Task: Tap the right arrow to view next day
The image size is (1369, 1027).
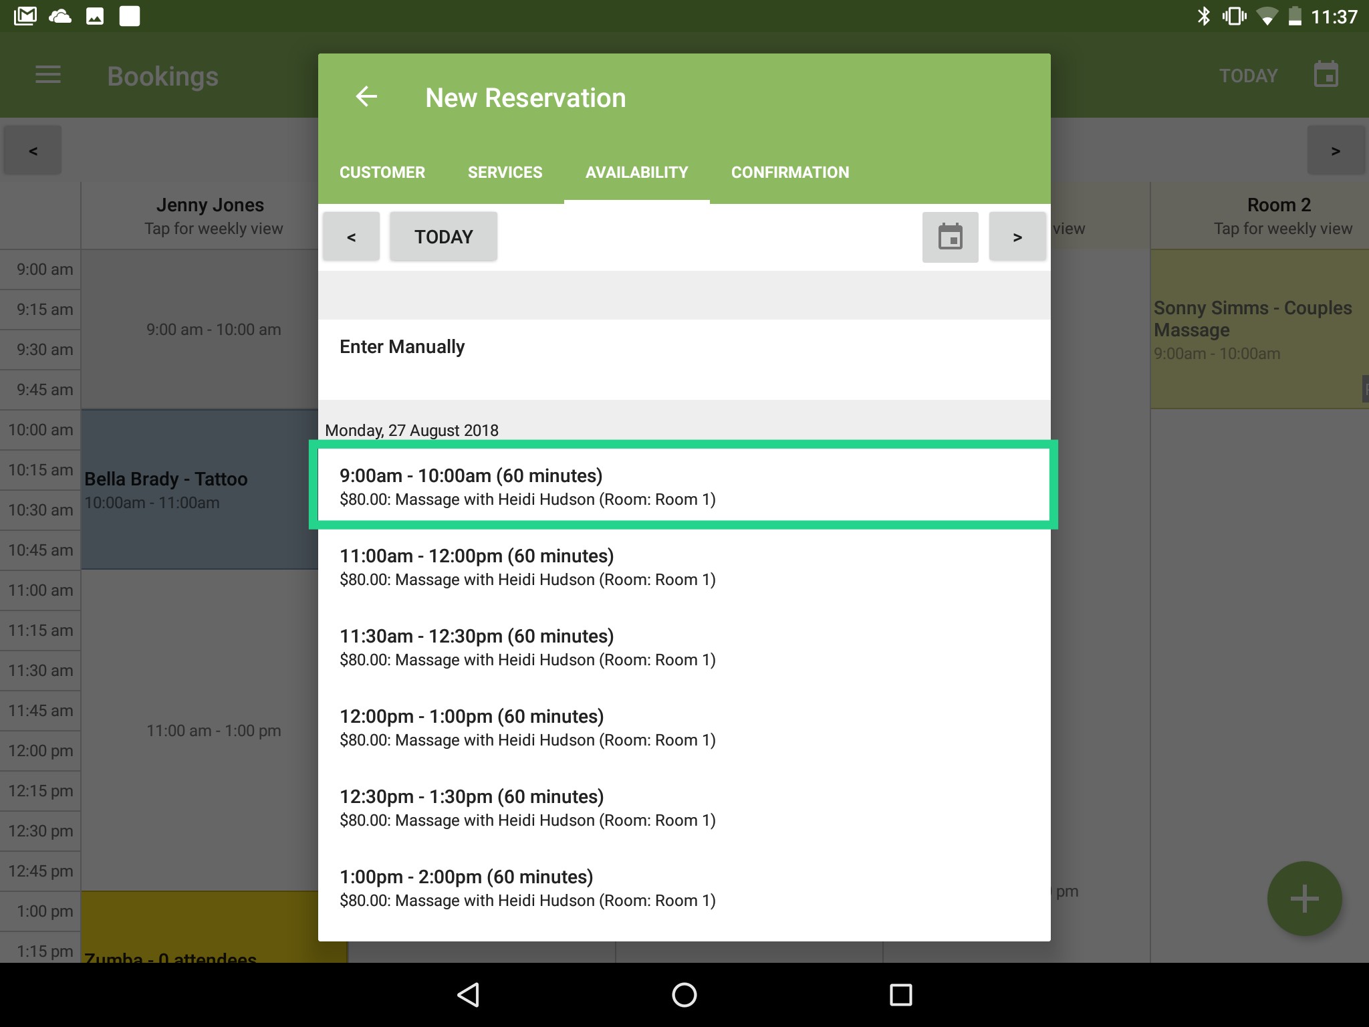Action: point(1017,236)
